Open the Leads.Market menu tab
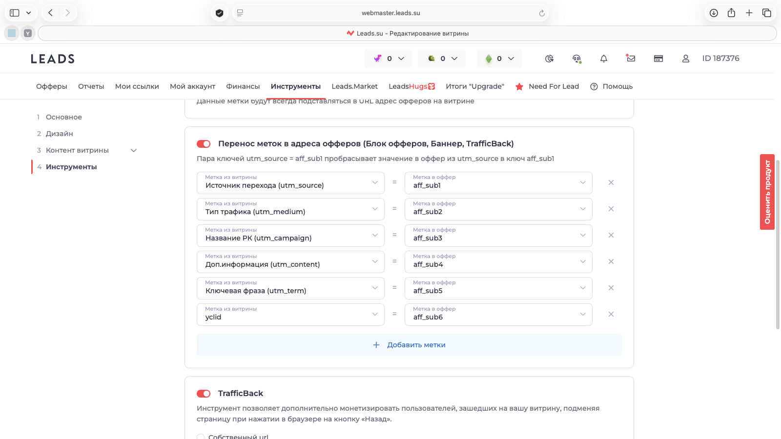The height and width of the screenshot is (439, 781). (355, 86)
